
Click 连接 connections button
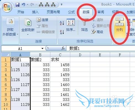[x=42, y=20]
